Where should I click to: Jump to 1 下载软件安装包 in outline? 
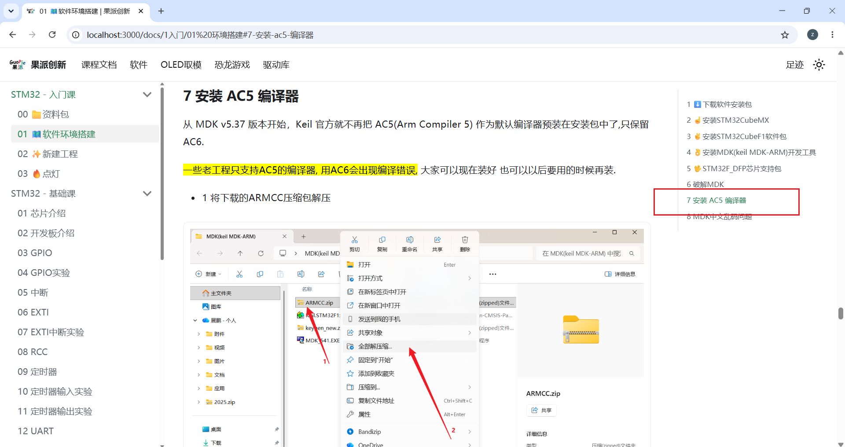coord(719,104)
